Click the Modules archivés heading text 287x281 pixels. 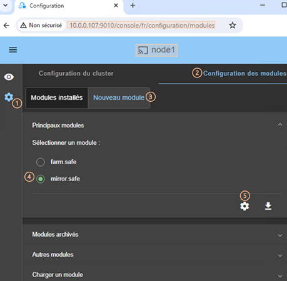point(55,235)
